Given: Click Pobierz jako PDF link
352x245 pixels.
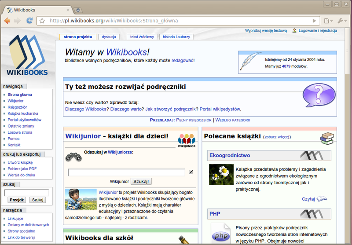Looking at the screenshot, I should pyautogui.click(x=22, y=169).
